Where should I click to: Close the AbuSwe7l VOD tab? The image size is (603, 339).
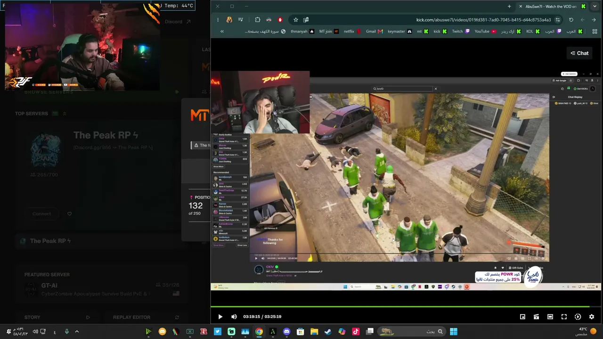[520, 7]
